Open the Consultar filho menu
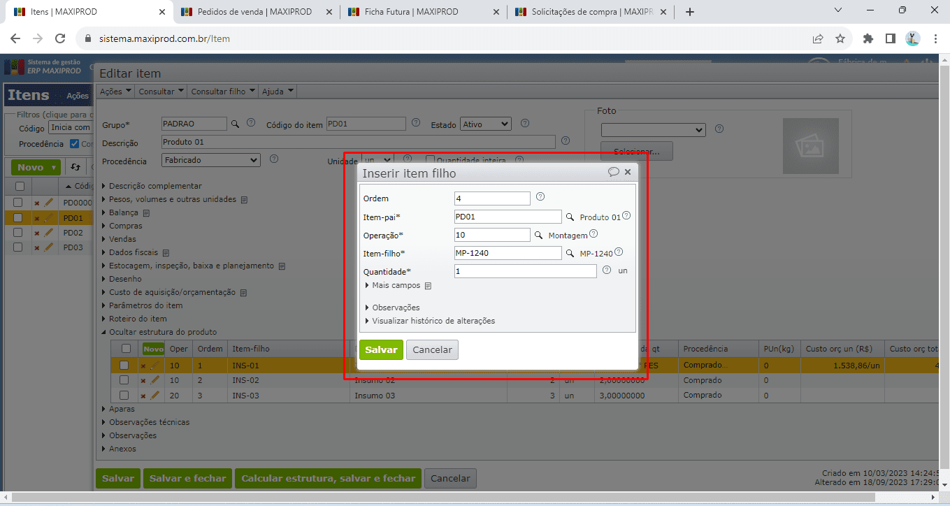 [222, 92]
